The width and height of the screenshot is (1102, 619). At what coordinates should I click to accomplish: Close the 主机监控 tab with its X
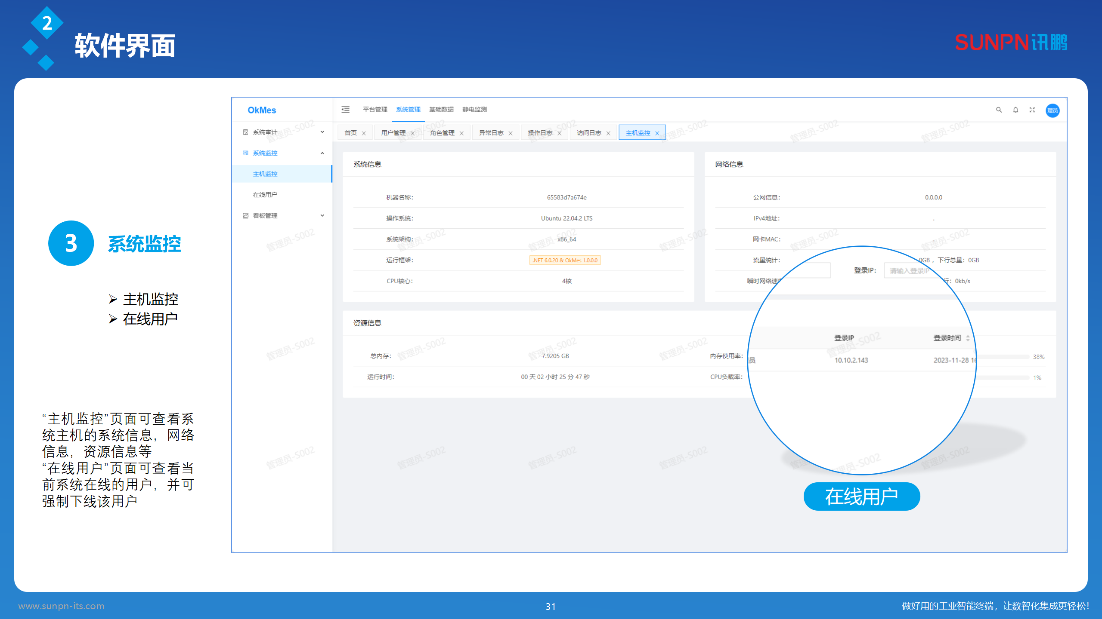click(x=657, y=133)
